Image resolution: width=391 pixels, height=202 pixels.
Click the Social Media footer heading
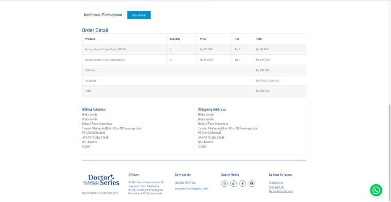(x=230, y=175)
